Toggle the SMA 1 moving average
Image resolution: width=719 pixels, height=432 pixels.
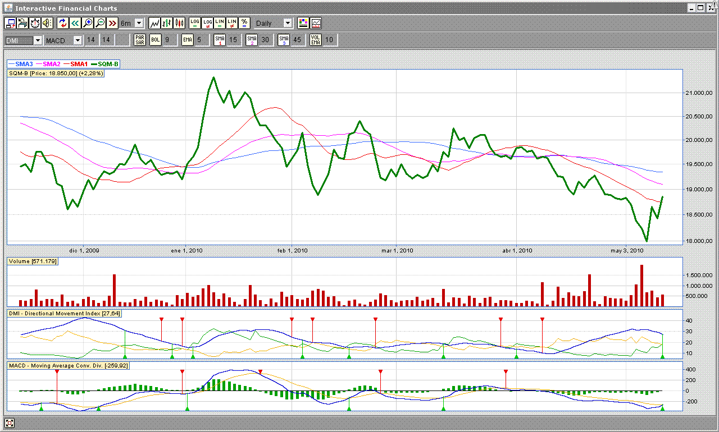[x=220, y=40]
